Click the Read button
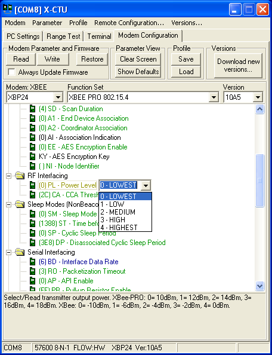This screenshot has height=355, width=272. [21, 59]
